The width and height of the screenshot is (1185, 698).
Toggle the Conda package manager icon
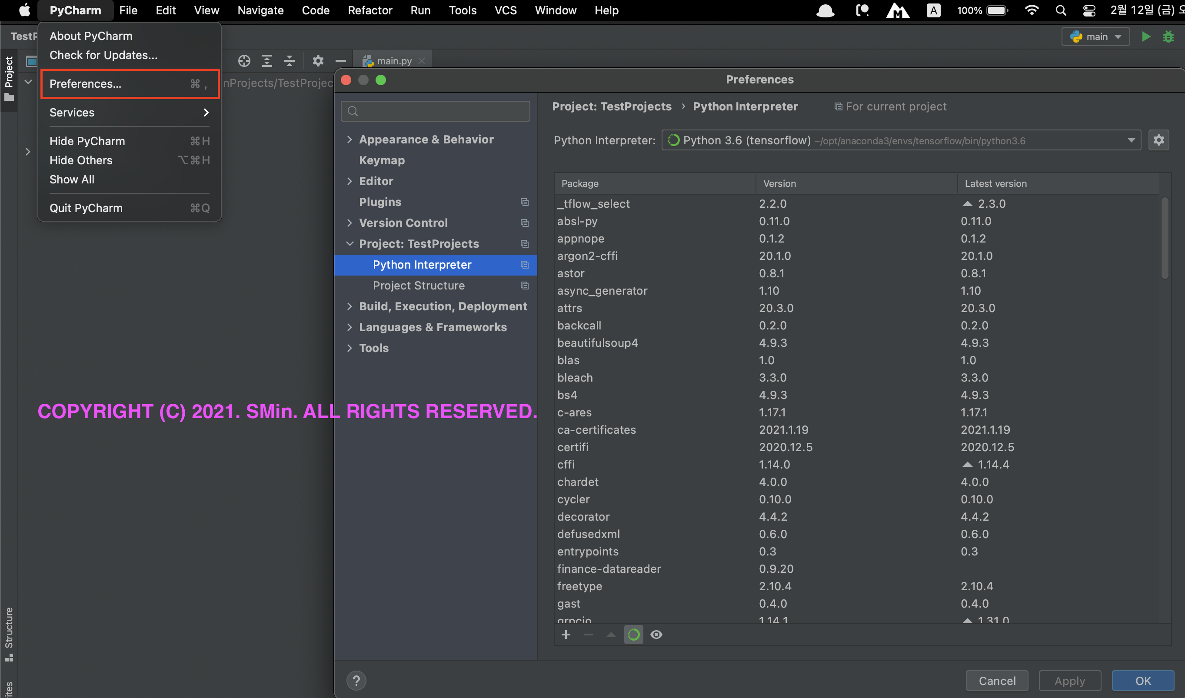pos(633,635)
